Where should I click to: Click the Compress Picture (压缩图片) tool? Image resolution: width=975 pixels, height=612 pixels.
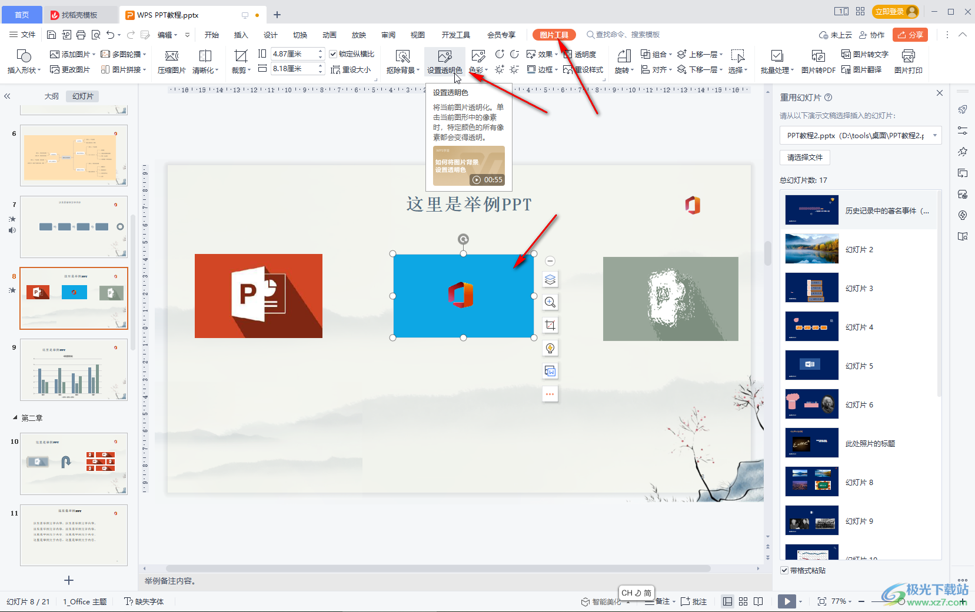pos(172,62)
